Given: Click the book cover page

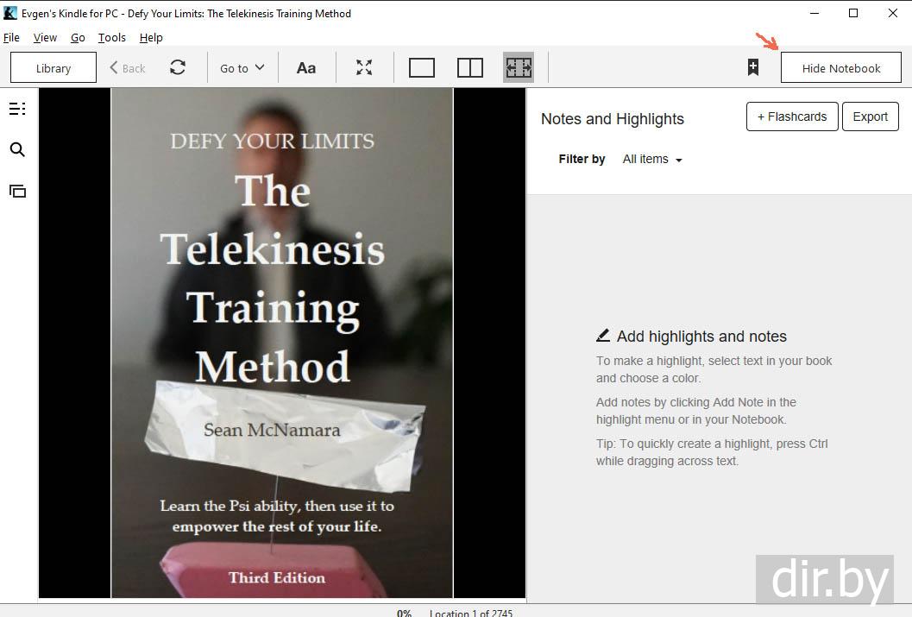Looking at the screenshot, I should [281, 343].
